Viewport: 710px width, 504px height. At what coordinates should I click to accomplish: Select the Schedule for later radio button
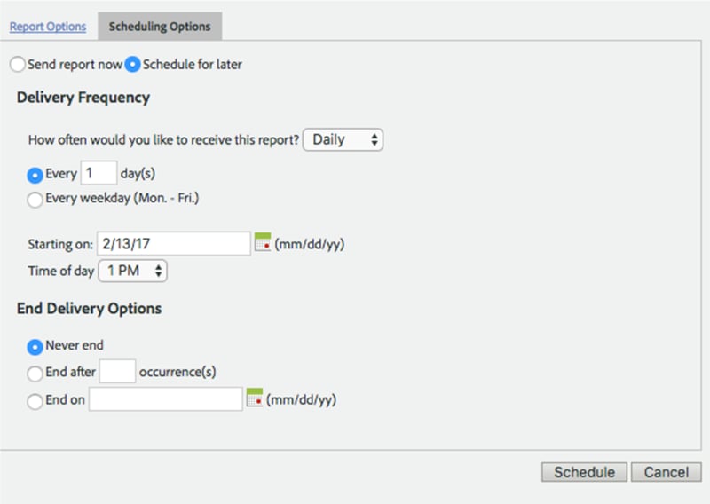pos(132,64)
